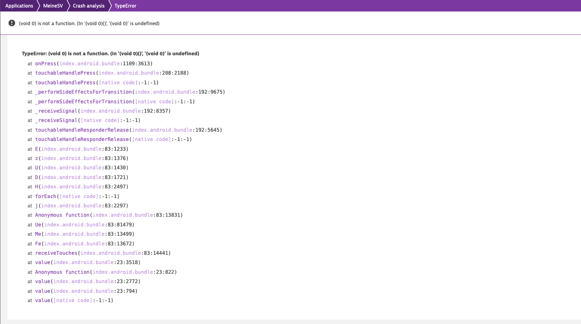Open the Ue frame at 83:81479
The width and height of the screenshot is (581, 324).
tap(38, 225)
